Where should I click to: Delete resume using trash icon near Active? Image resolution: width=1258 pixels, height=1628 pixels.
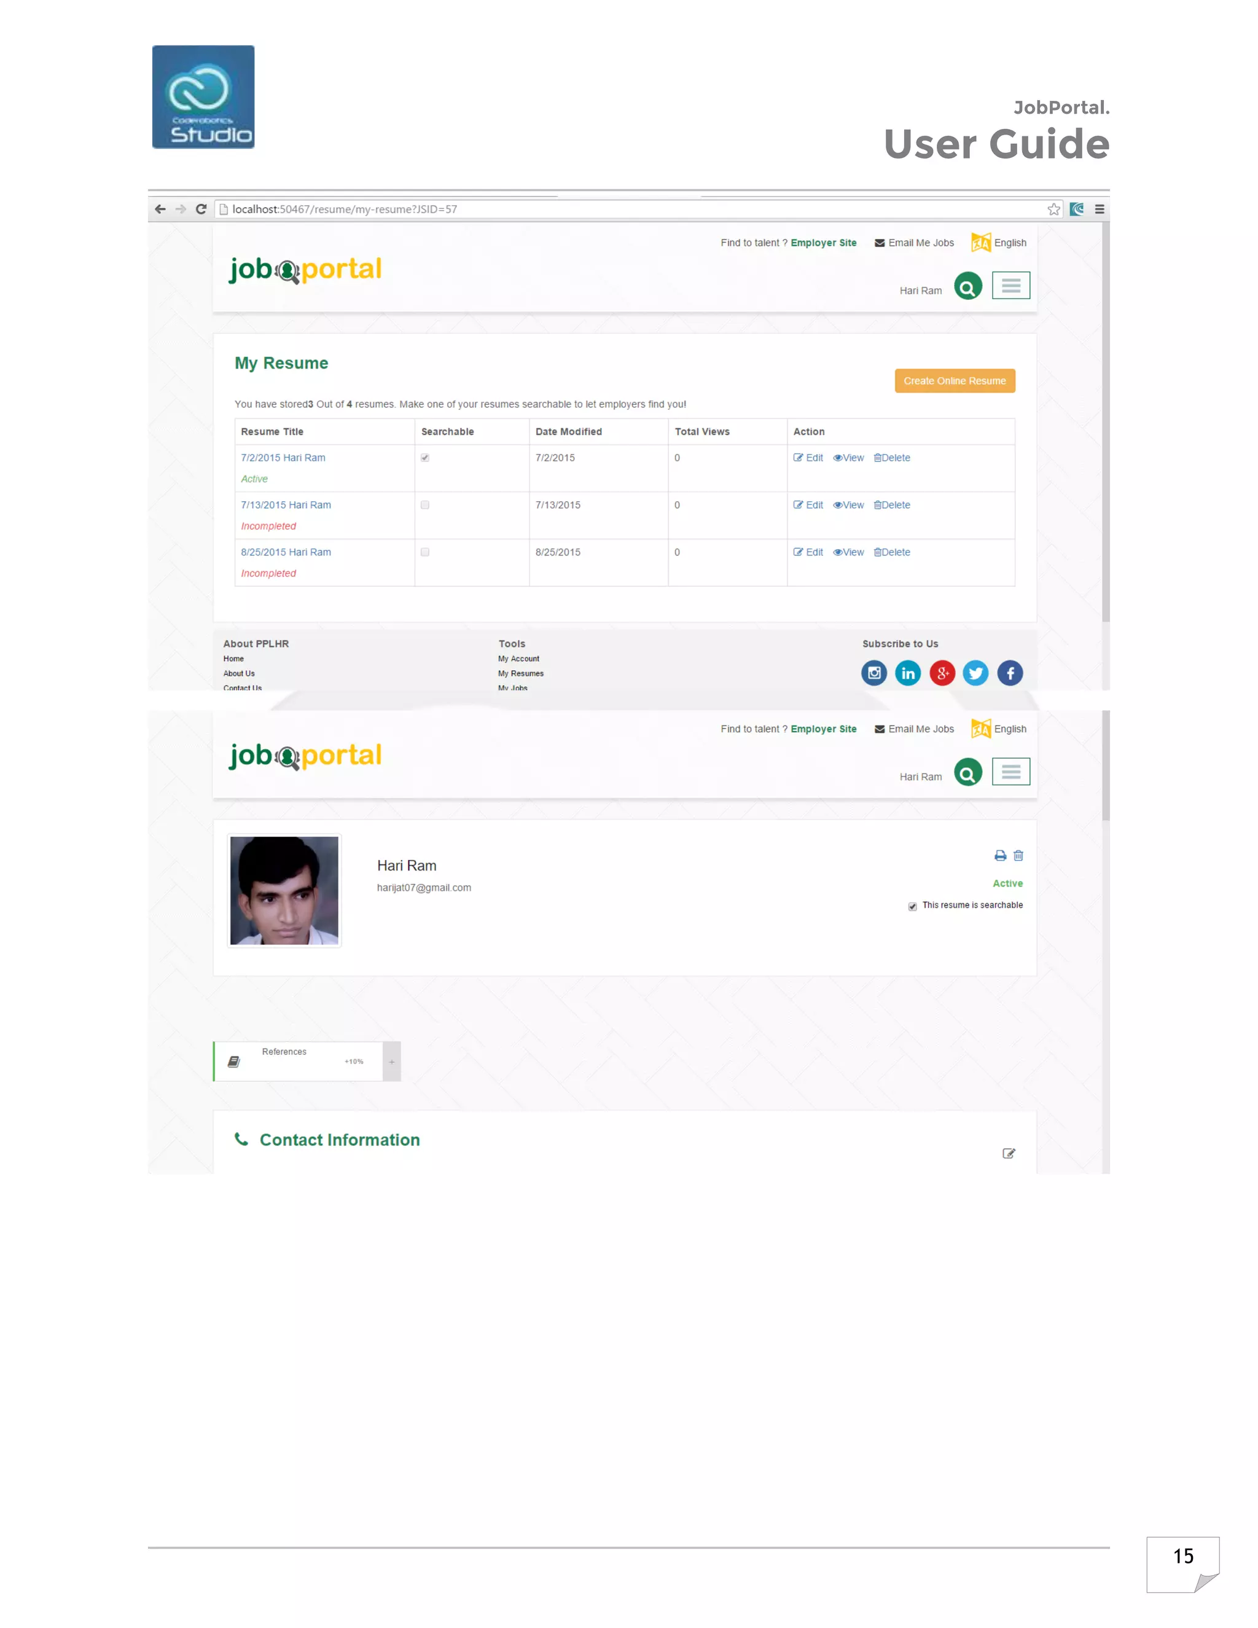(1018, 856)
